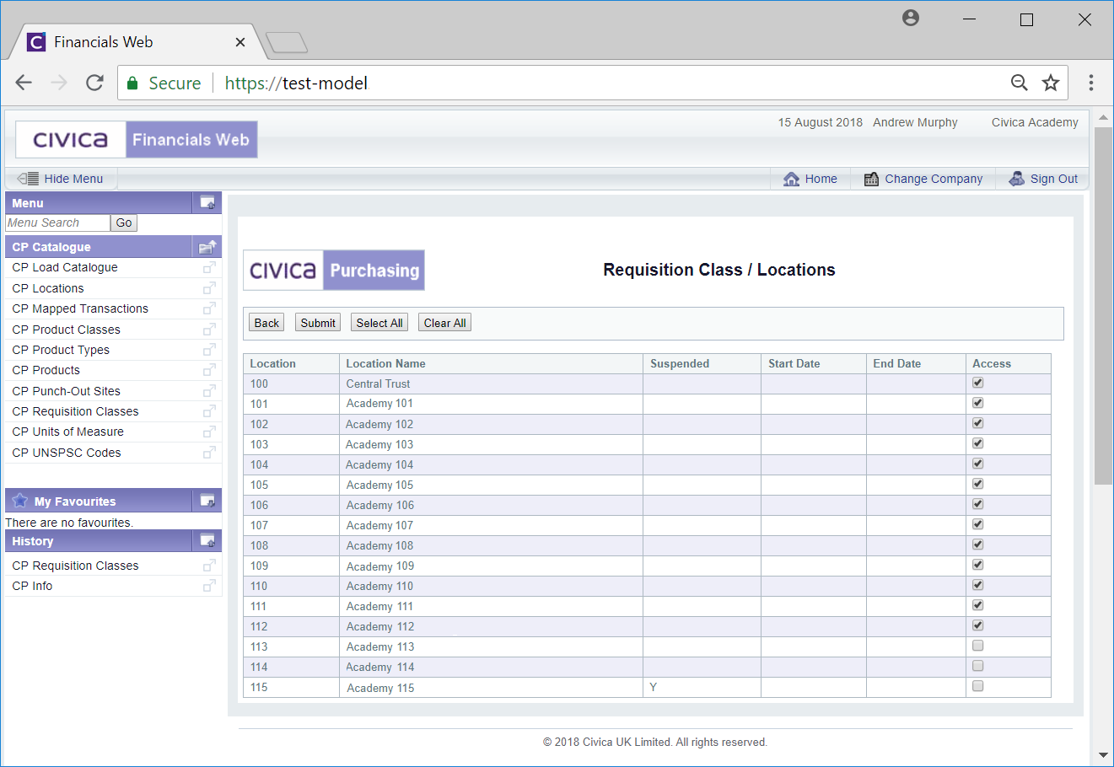Bookmark page with the star icon

point(1051,83)
